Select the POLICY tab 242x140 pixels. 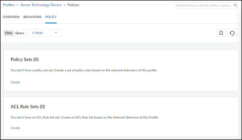click(x=51, y=17)
